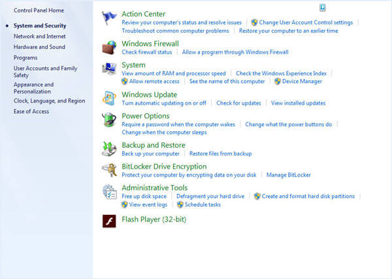Click Turn automatic updating on or off
Screen dimensions: 392x279
[164, 103]
